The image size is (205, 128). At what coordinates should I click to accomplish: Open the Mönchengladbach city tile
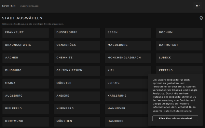point(128,58)
